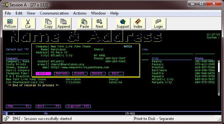Open the File menu
224x124 pixels.
pyautogui.click(x=8, y=13)
